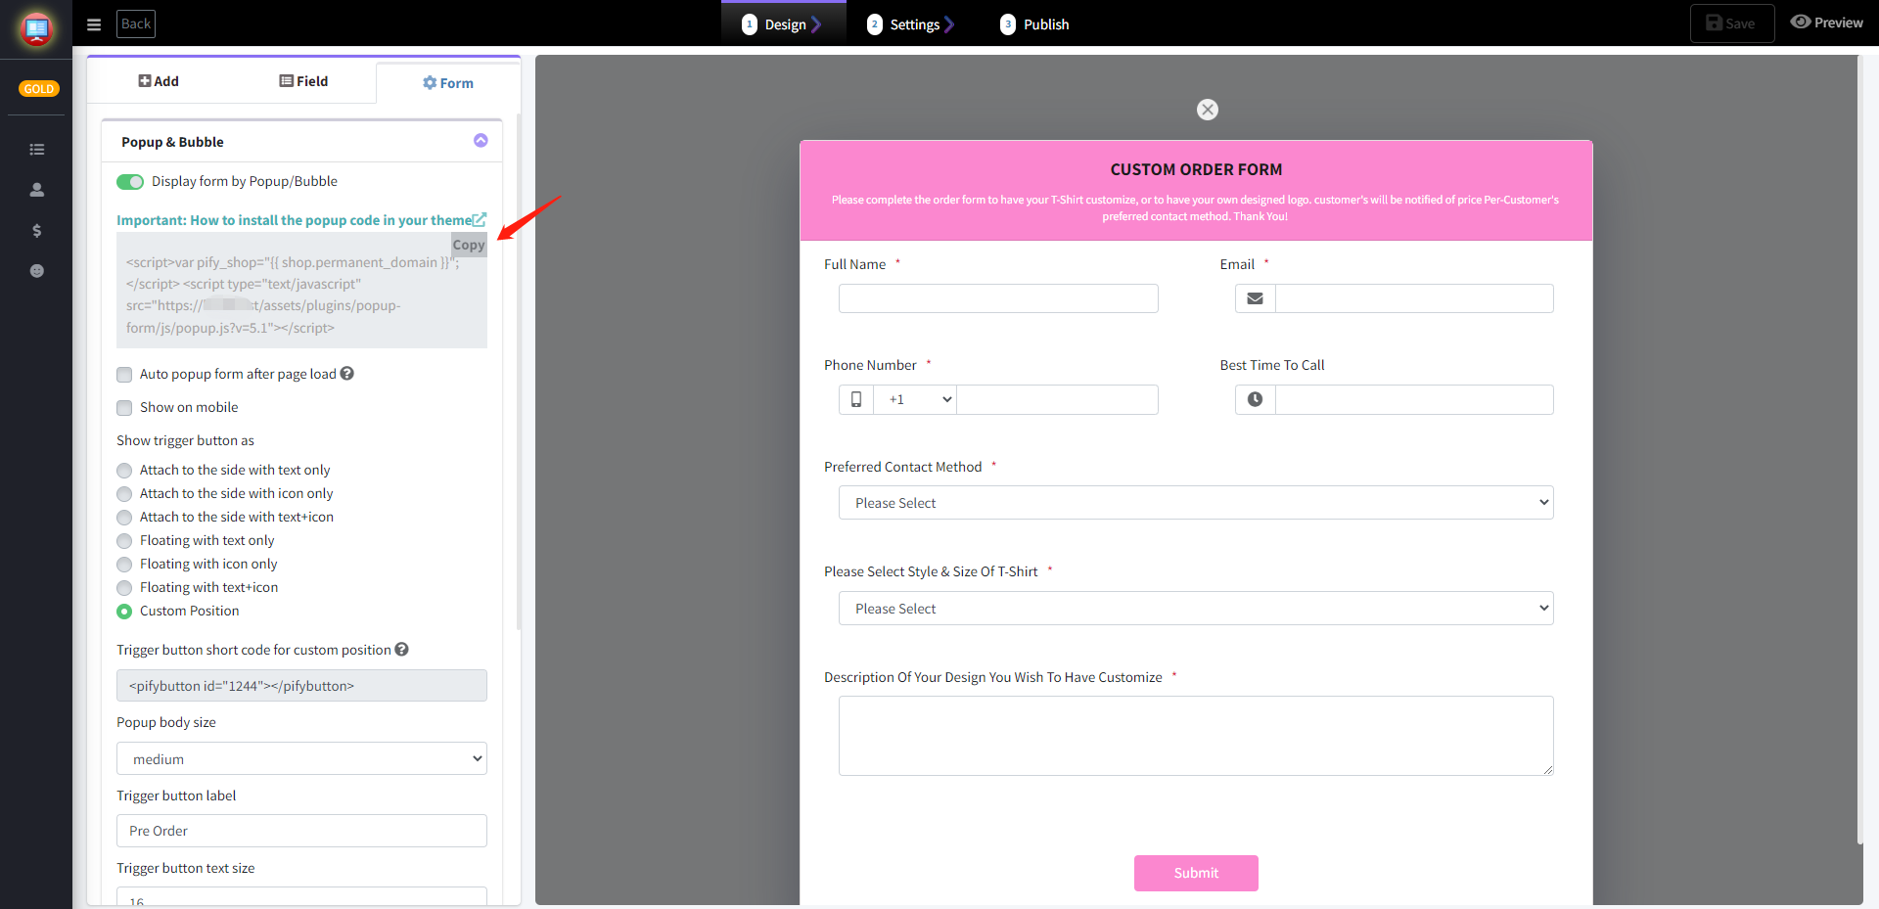Image resolution: width=1879 pixels, height=909 pixels.
Task: Click the phone number input field
Action: [x=1057, y=399]
